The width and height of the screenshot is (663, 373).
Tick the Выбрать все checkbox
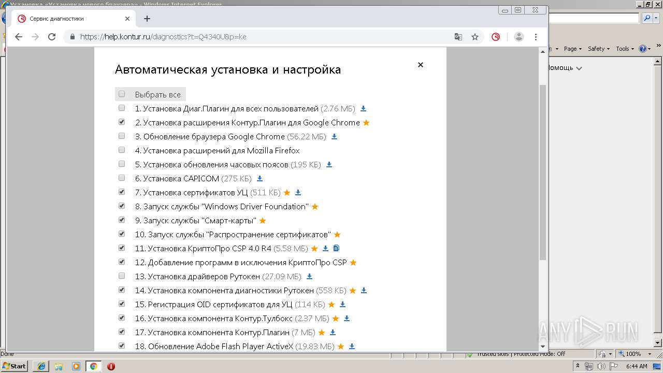pyautogui.click(x=122, y=94)
